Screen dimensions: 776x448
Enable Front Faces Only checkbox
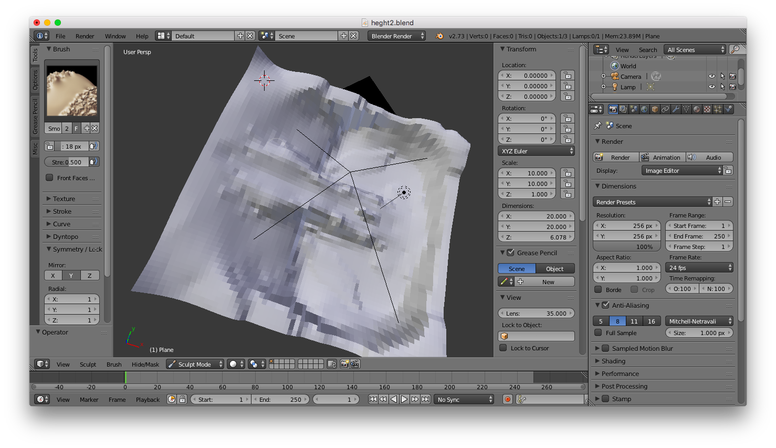[49, 178]
